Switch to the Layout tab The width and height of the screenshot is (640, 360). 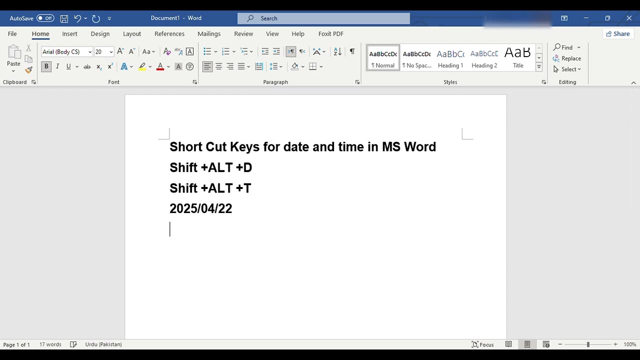click(x=132, y=34)
